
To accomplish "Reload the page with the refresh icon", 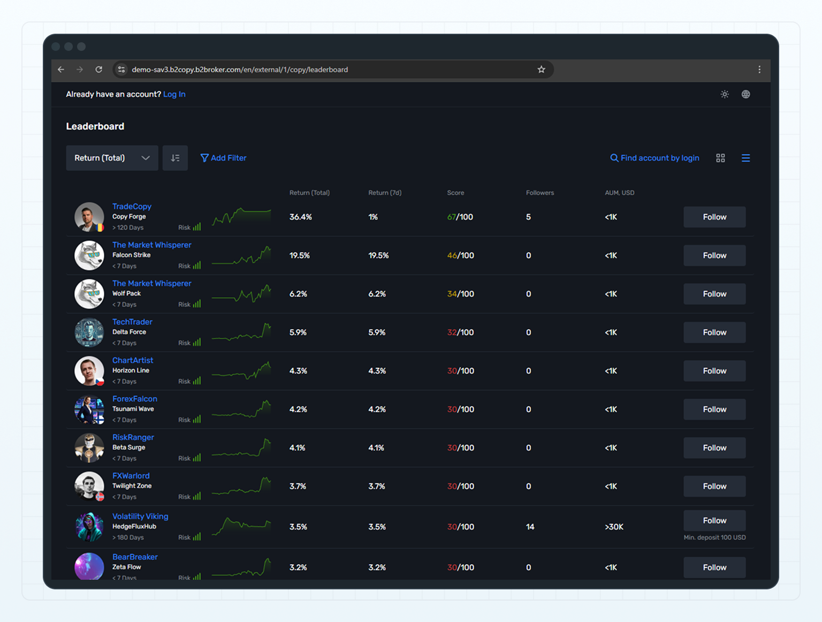I will coord(99,70).
